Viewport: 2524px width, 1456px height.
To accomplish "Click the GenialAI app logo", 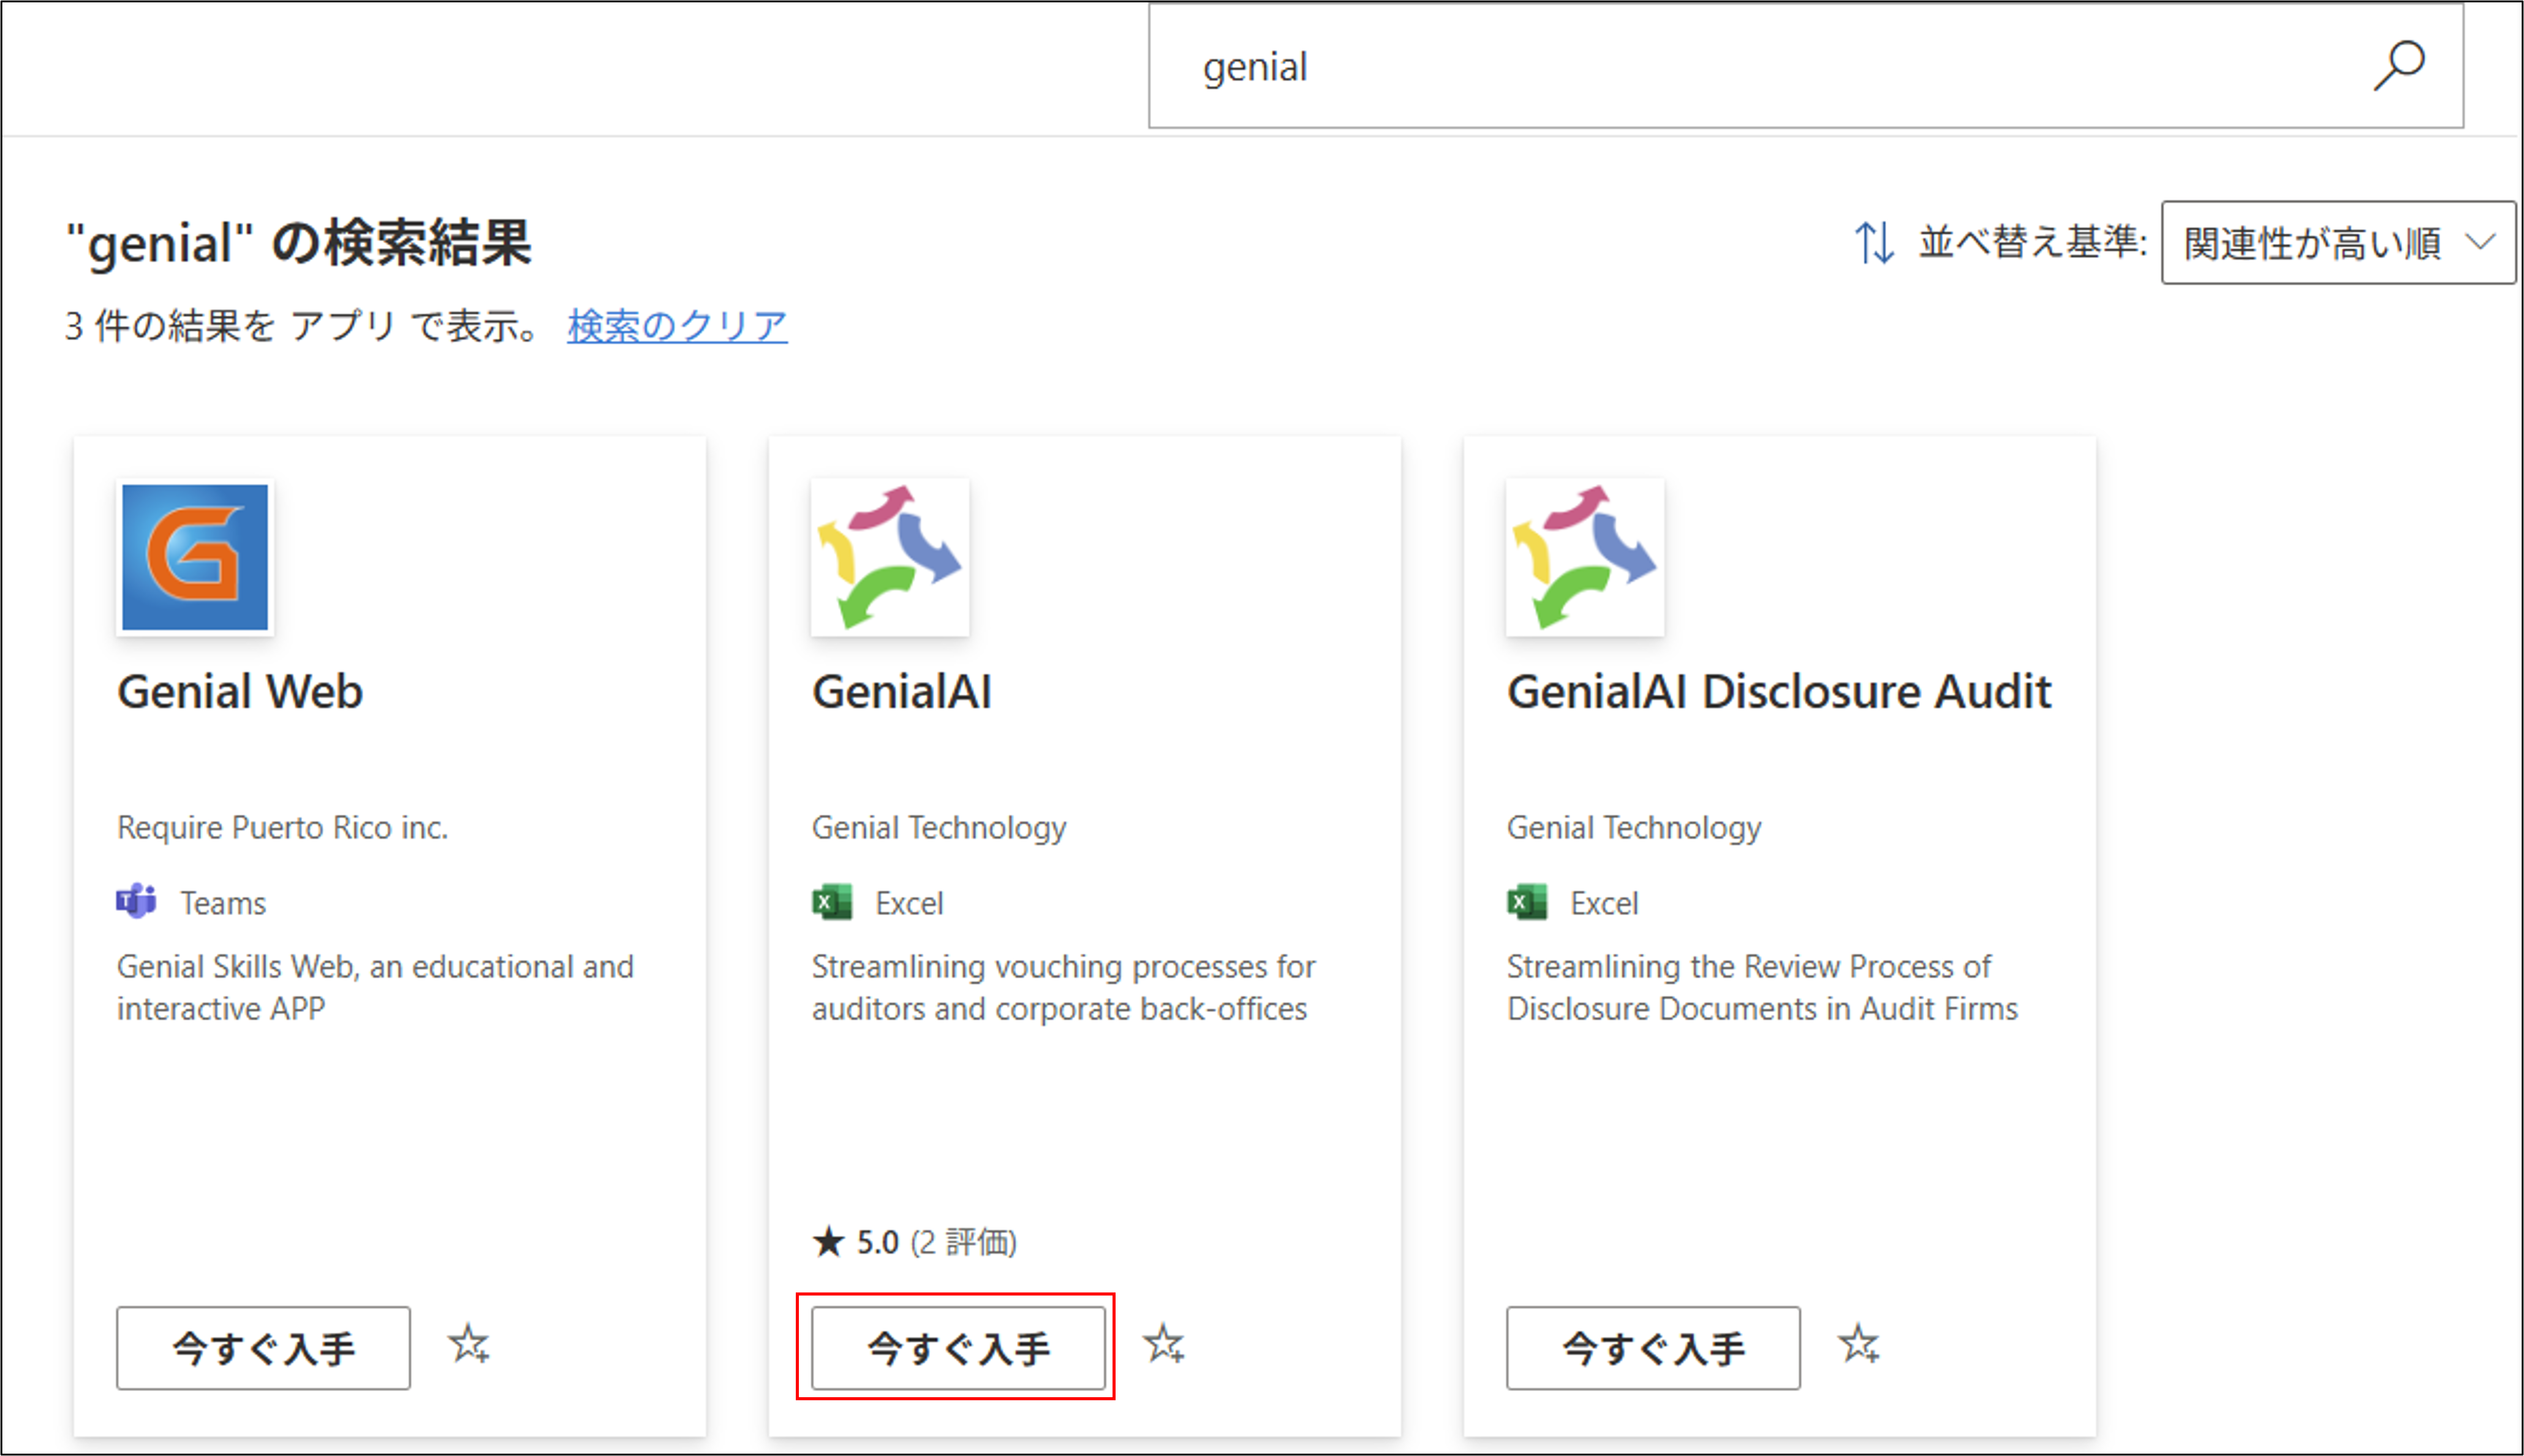I will 889,557.
